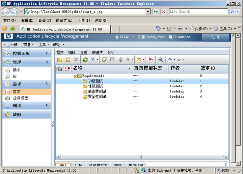The image size is (243, 174).
Task: Click the IE RSS feeds icon
Action: coord(169,29)
